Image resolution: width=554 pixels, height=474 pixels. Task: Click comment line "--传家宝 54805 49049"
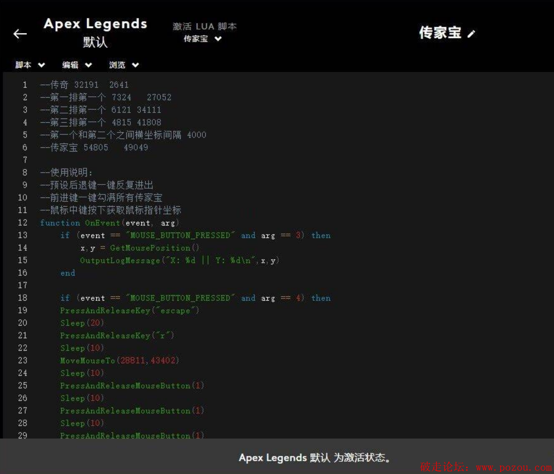(94, 147)
